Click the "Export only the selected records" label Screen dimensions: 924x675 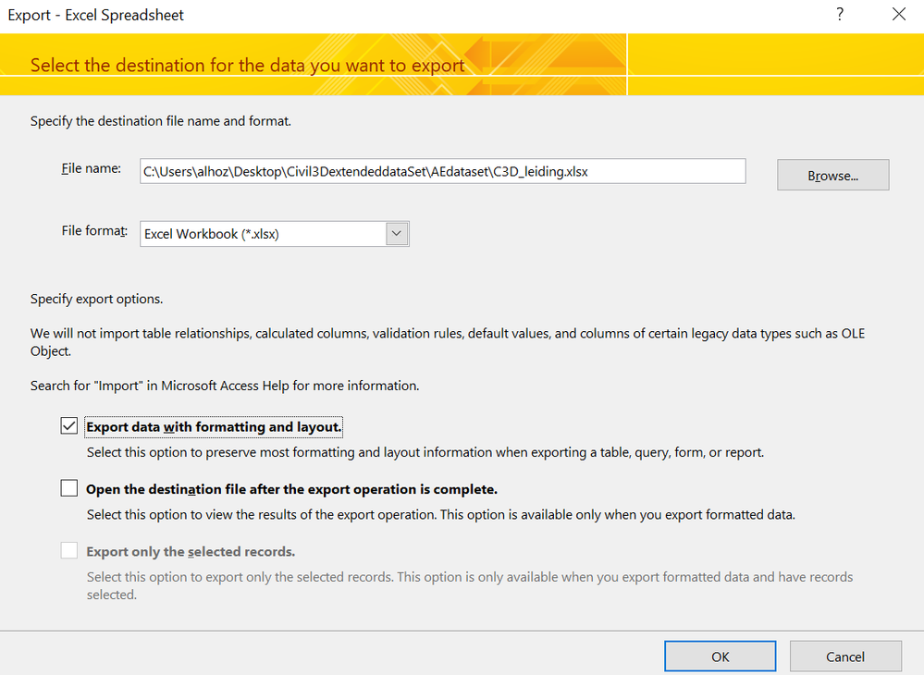click(191, 552)
